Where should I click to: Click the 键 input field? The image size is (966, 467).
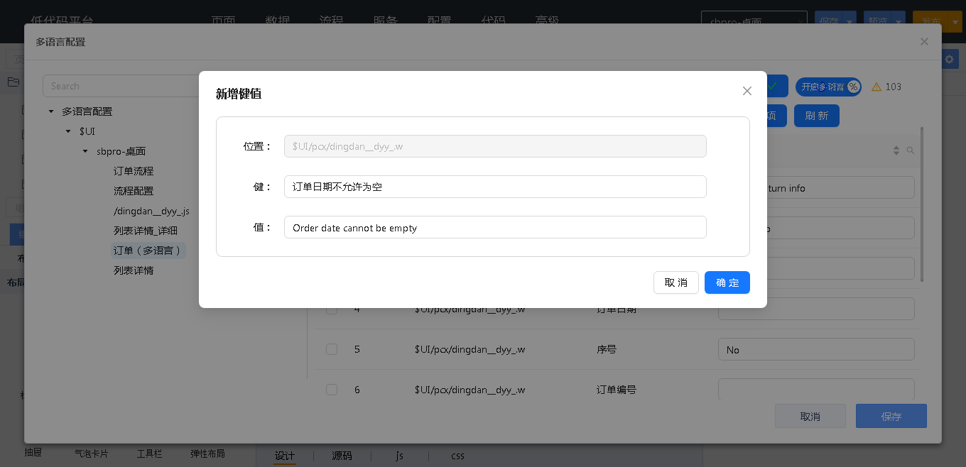tap(494, 187)
